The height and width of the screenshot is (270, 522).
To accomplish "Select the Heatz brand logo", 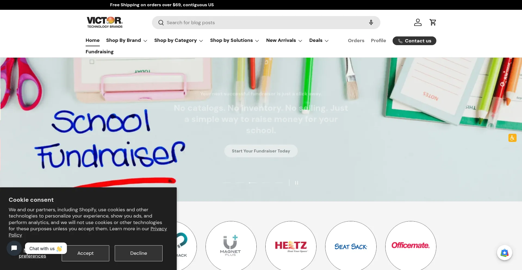I will 291,246.
